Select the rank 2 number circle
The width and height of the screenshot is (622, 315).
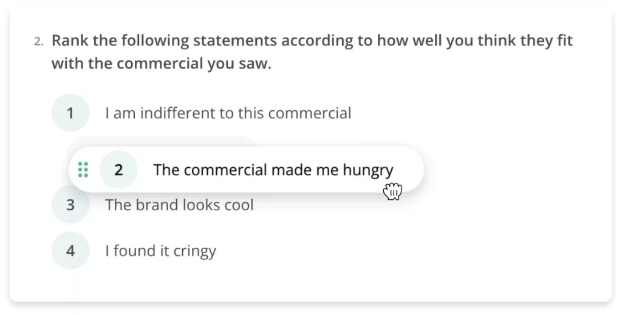click(x=118, y=170)
